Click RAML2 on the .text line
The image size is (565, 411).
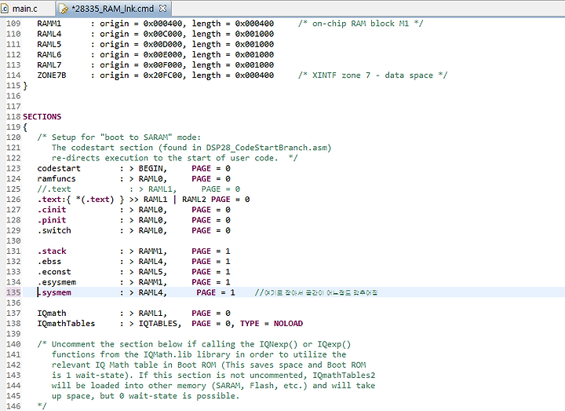tap(195, 200)
